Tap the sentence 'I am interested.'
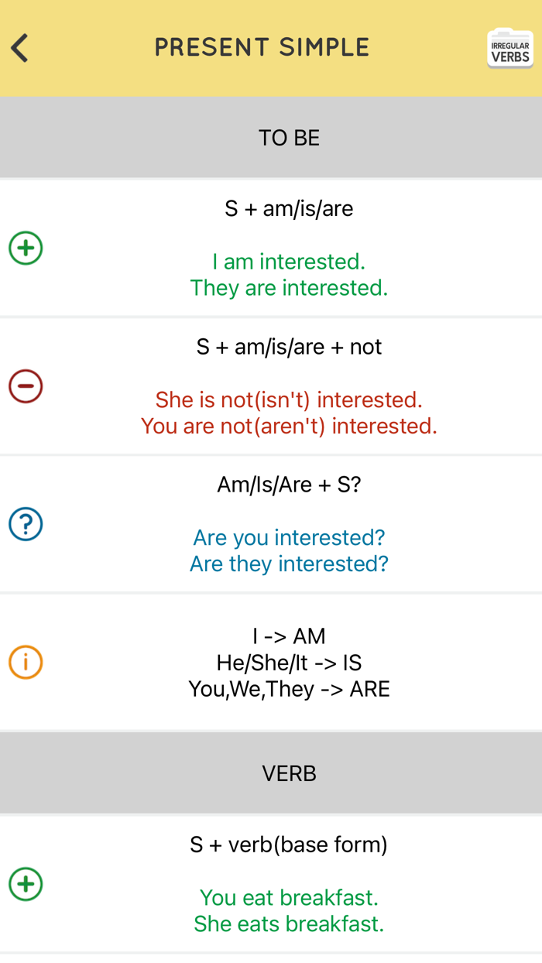The height and width of the screenshot is (963, 542). [x=289, y=262]
